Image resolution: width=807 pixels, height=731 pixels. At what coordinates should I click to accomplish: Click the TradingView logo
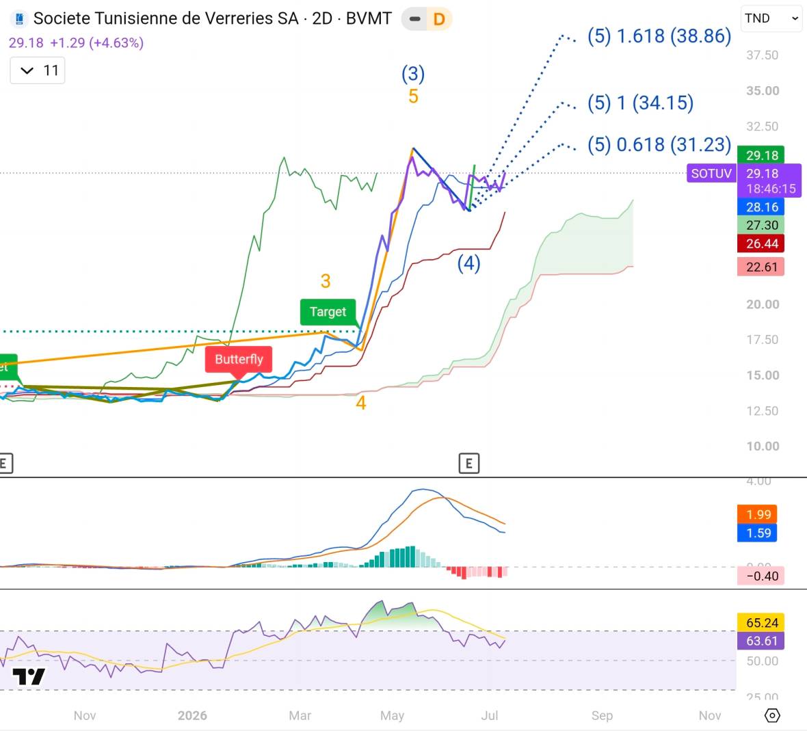click(29, 676)
